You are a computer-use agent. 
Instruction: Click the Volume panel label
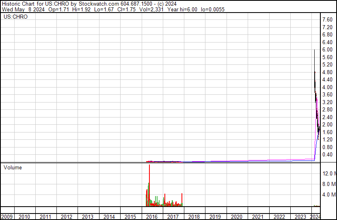click(x=13, y=167)
